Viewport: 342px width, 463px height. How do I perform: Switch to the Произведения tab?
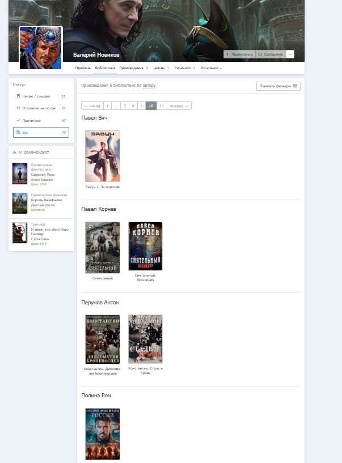tap(133, 68)
